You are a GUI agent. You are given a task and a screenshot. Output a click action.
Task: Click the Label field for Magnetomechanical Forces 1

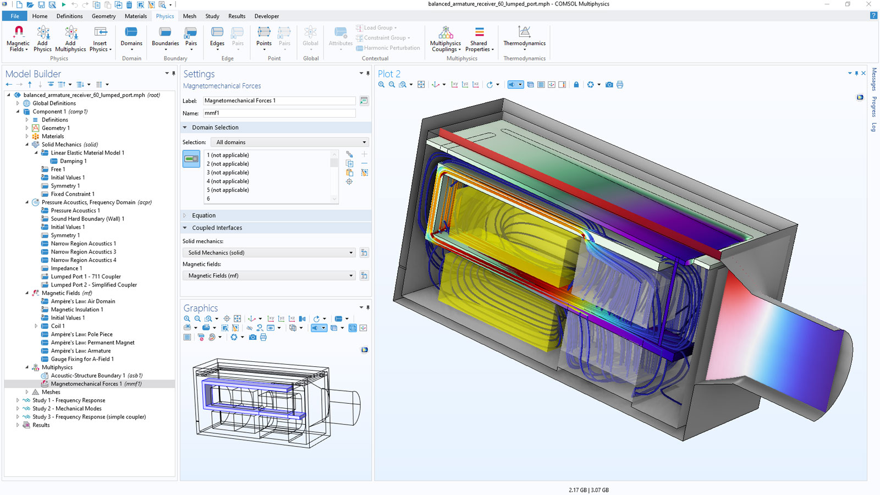279,101
